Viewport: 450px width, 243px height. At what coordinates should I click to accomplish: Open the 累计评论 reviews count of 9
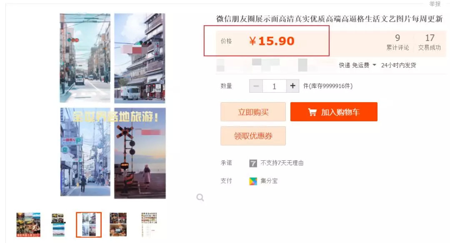397,42
